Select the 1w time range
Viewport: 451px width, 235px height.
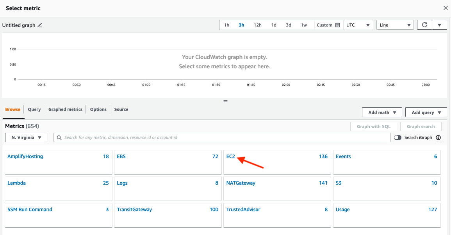click(x=304, y=25)
